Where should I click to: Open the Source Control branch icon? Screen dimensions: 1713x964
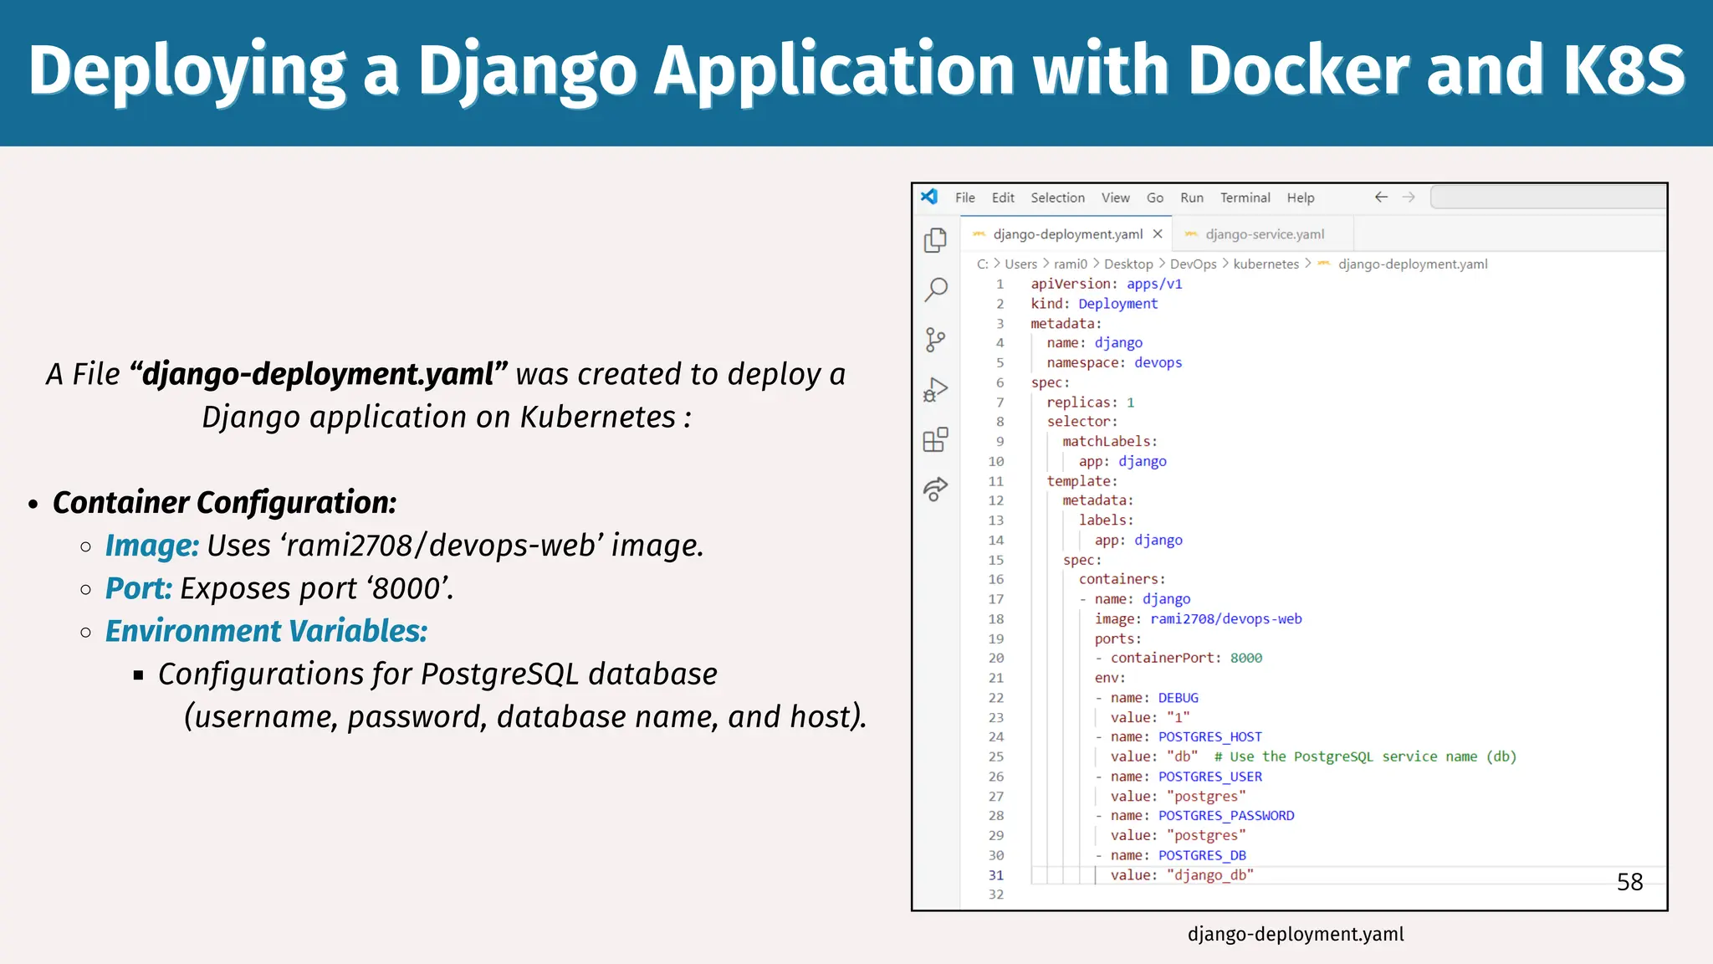point(935,340)
